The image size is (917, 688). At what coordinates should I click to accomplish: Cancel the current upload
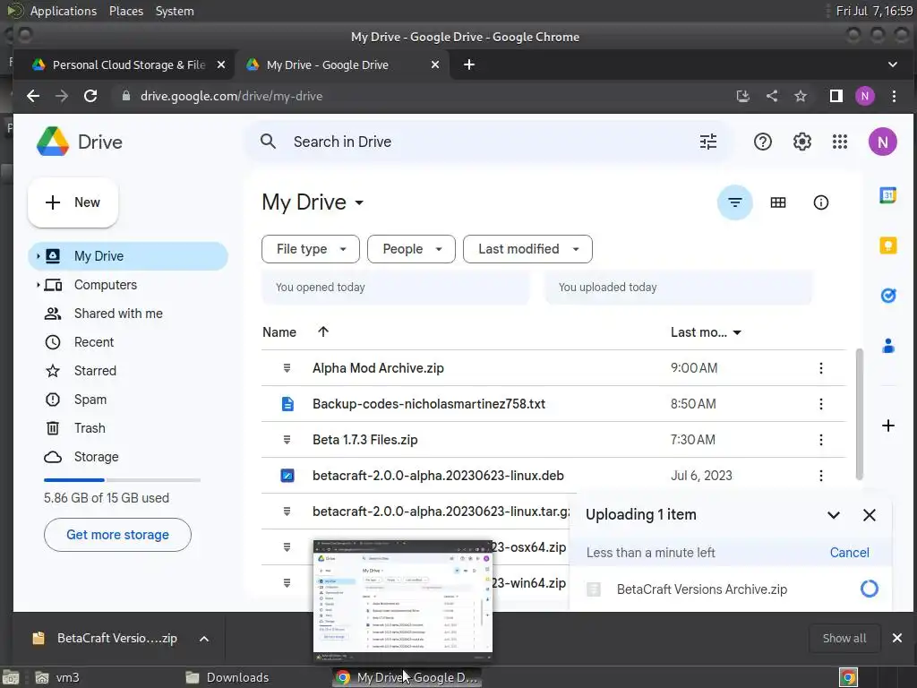pos(849,552)
